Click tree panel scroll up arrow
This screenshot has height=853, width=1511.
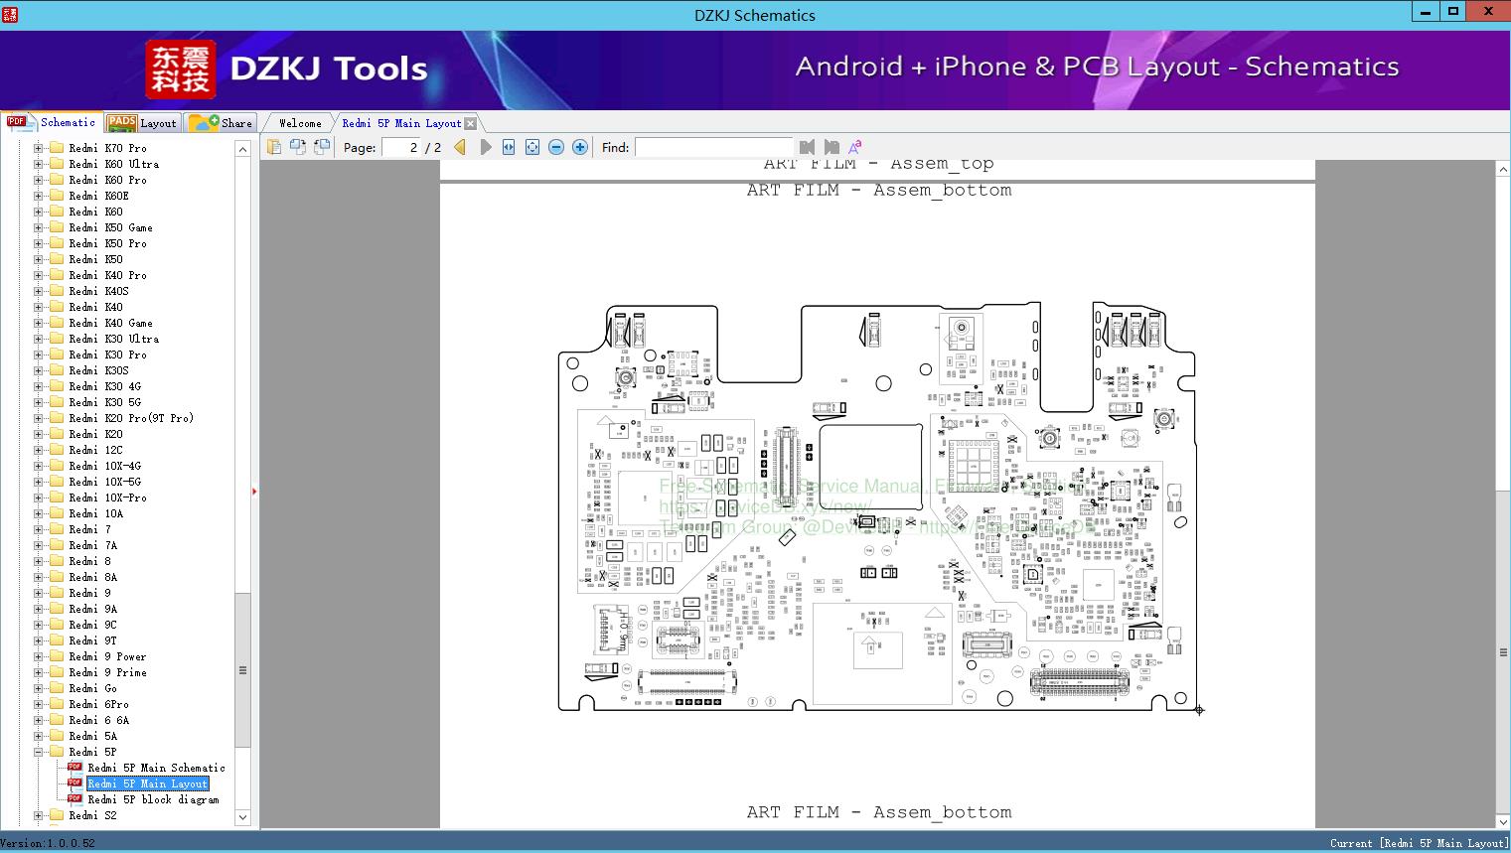(x=243, y=149)
